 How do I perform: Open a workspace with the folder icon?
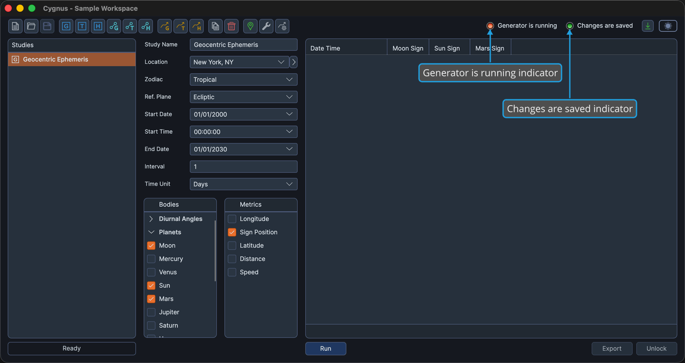point(31,26)
